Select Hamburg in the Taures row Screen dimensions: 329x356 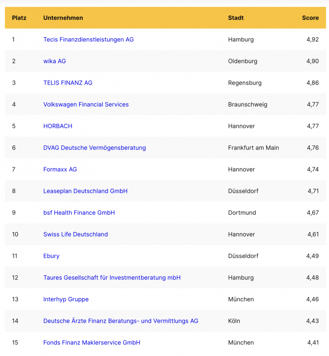pyautogui.click(x=241, y=278)
